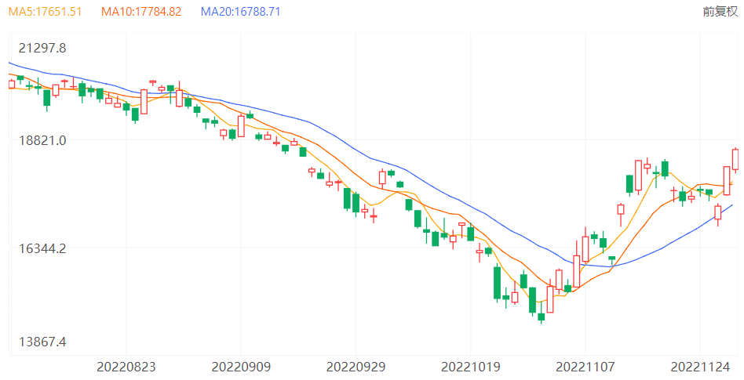Click the right end of the blue MA20 line
The image size is (744, 380).
[731, 205]
